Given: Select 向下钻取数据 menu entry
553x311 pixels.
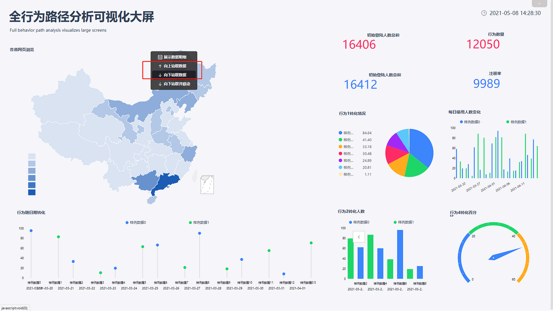Looking at the screenshot, I should (x=174, y=75).
